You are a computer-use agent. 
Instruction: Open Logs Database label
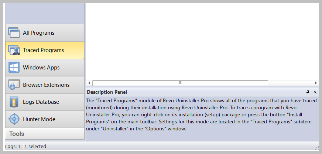point(41,102)
